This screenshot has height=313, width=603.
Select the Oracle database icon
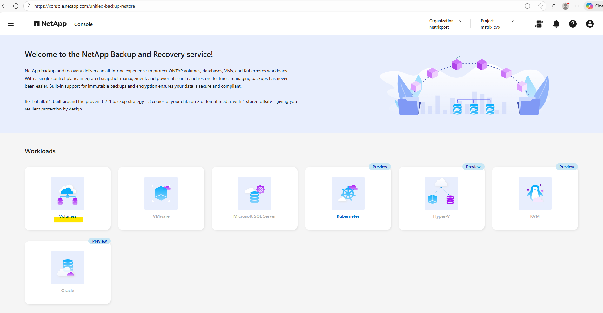(68, 268)
